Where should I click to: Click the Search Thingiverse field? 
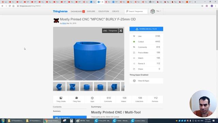136,11
